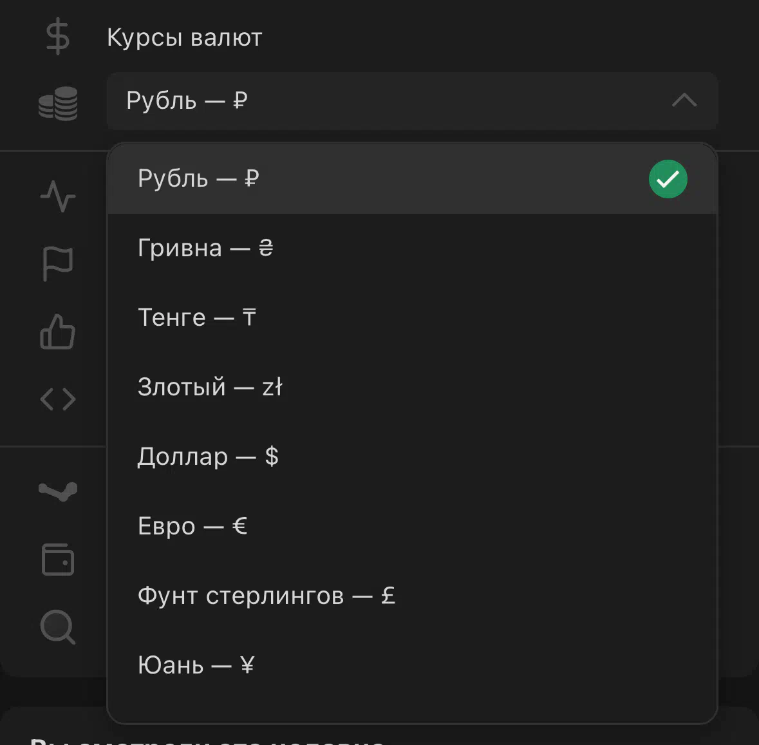Open the wallet icon in sidebar
759x745 pixels.
(57, 560)
